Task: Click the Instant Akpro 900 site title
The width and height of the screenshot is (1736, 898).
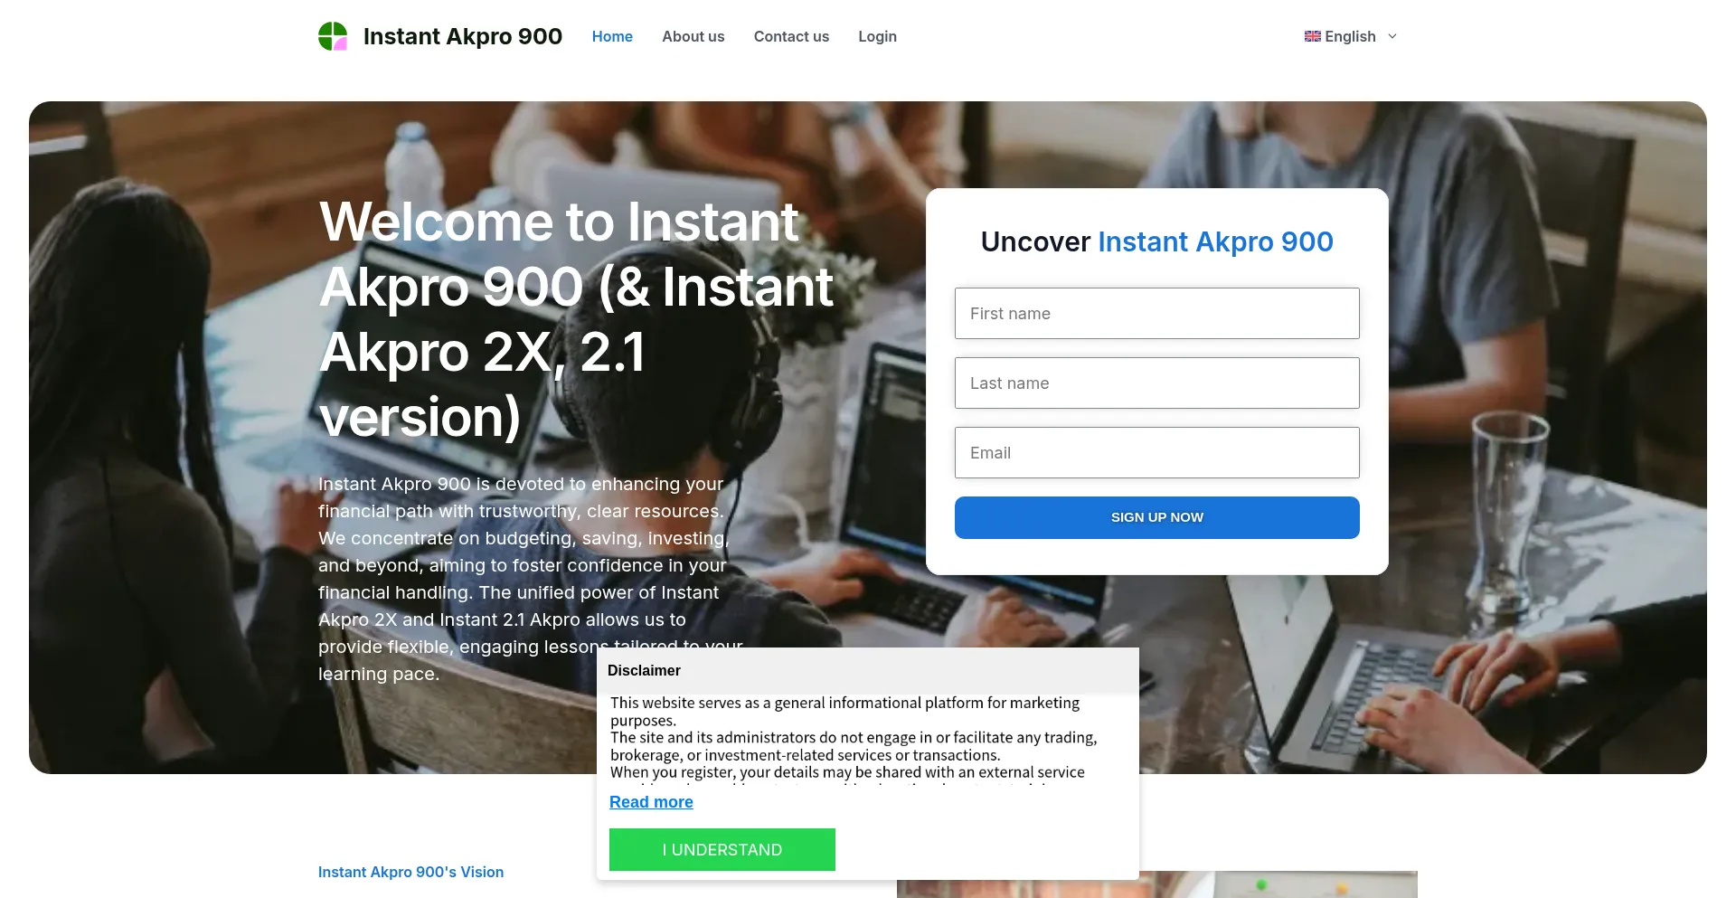Action: click(463, 36)
